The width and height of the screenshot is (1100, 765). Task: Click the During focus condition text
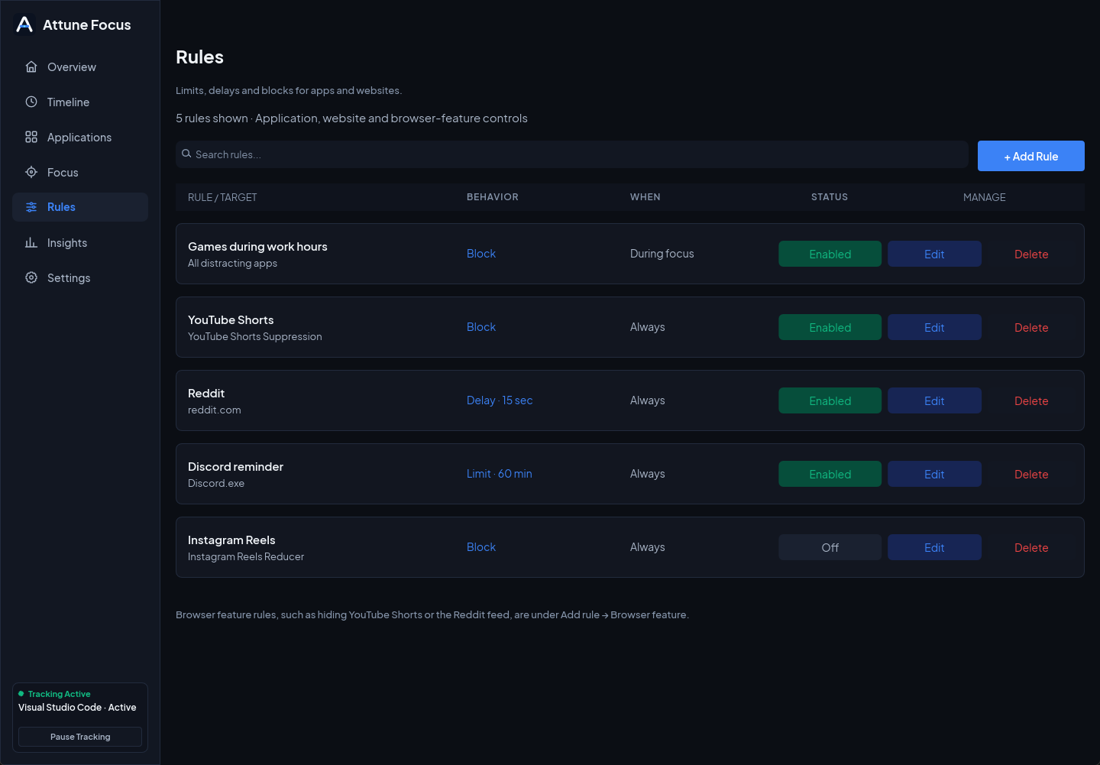coord(662,254)
